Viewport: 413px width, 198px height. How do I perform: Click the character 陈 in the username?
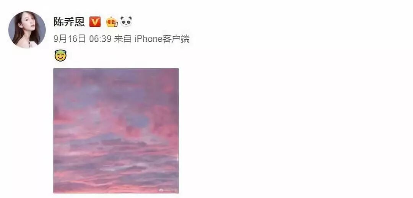tap(59, 22)
